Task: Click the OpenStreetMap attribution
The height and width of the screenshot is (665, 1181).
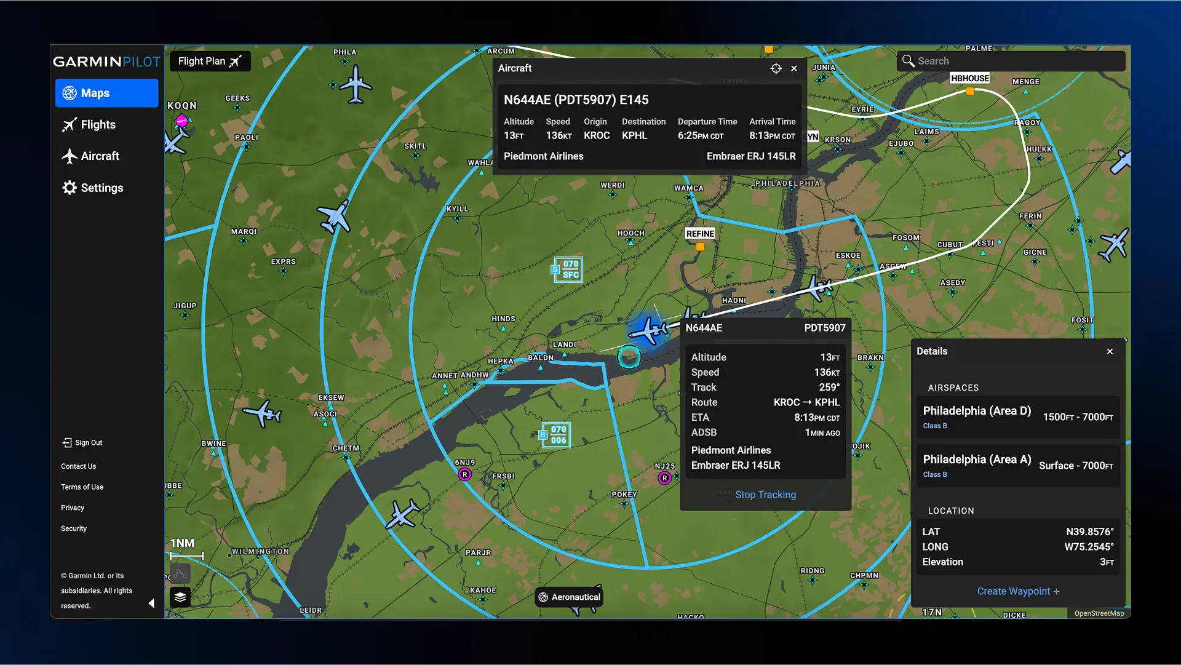Action: (1099, 613)
